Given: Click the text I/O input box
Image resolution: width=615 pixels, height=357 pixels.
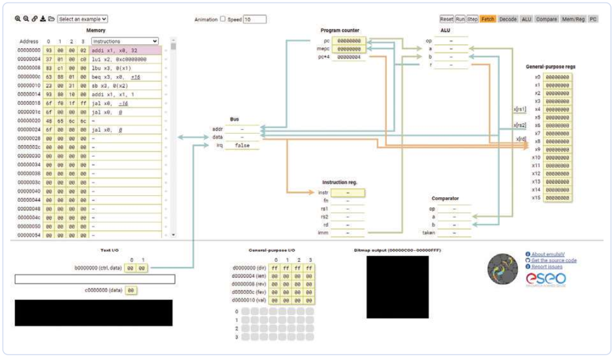Looking at the screenshot, I should coord(95,279).
